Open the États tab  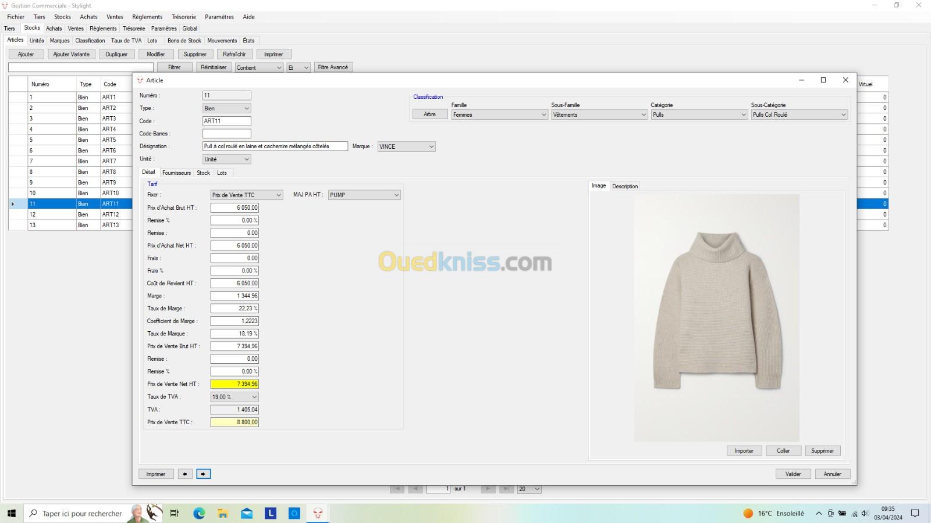[x=248, y=41]
